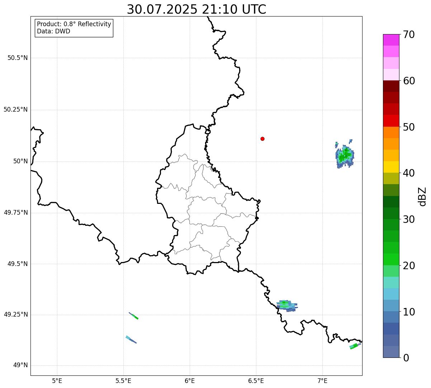Click the orange colorbar segment below 50

coord(391,132)
